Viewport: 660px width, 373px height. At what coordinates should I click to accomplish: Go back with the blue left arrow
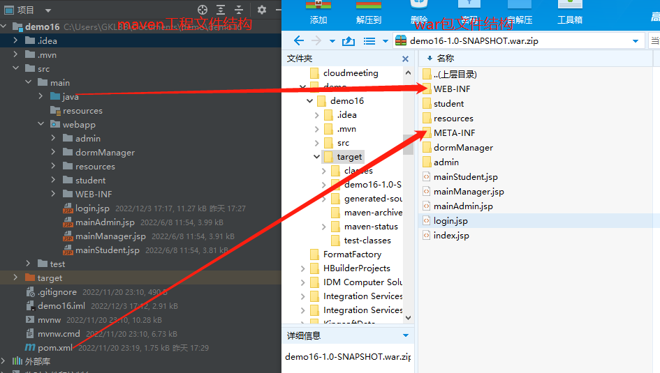click(x=299, y=40)
